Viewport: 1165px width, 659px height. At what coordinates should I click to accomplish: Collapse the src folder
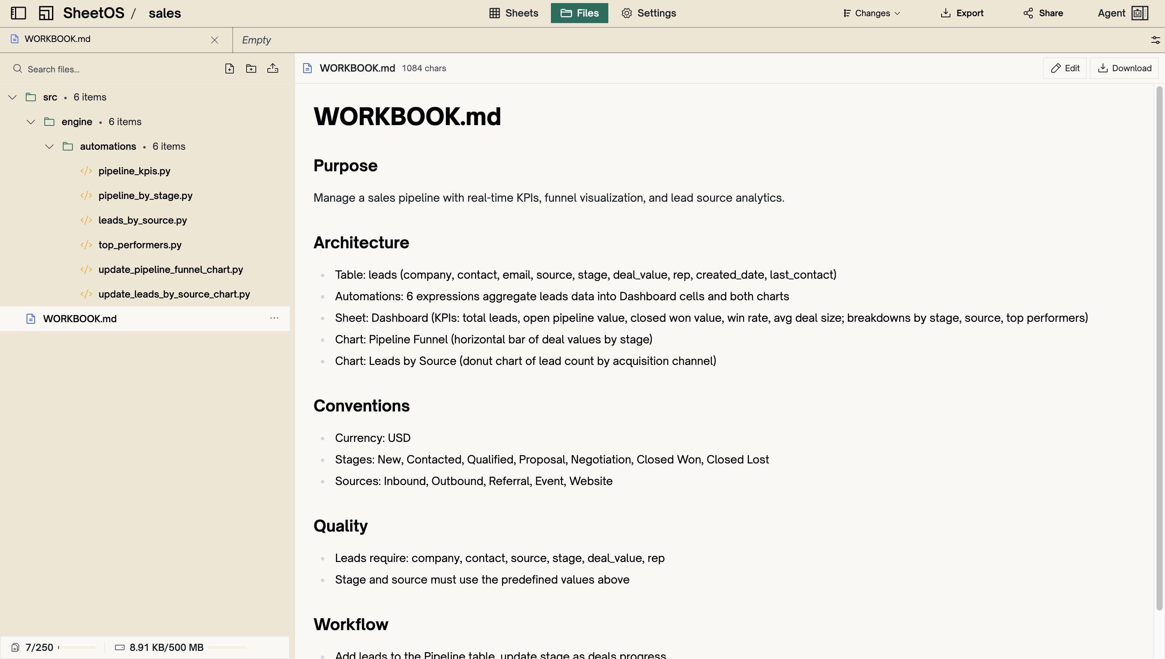12,97
